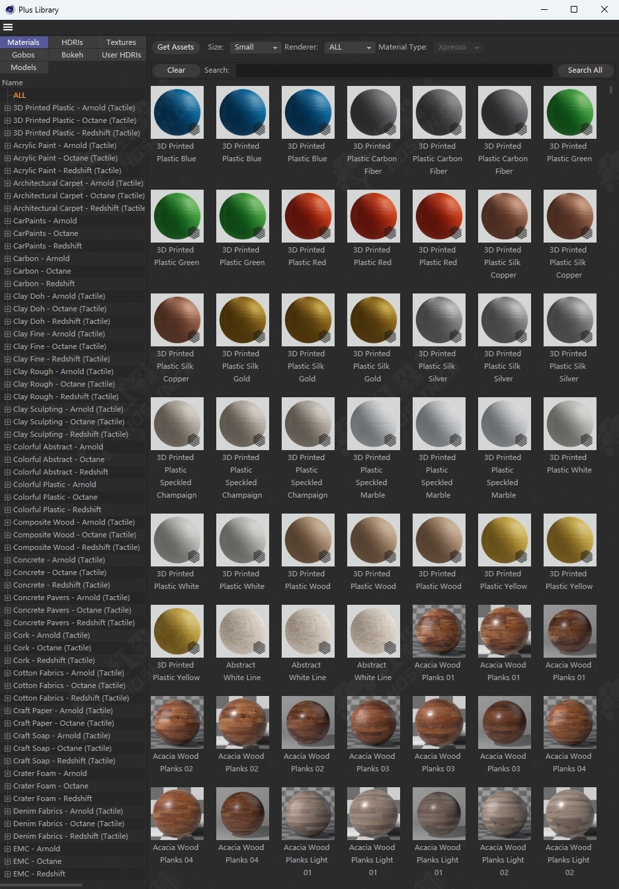Expand Concrete Pavers - Redshift (Tactile) node

coord(7,623)
